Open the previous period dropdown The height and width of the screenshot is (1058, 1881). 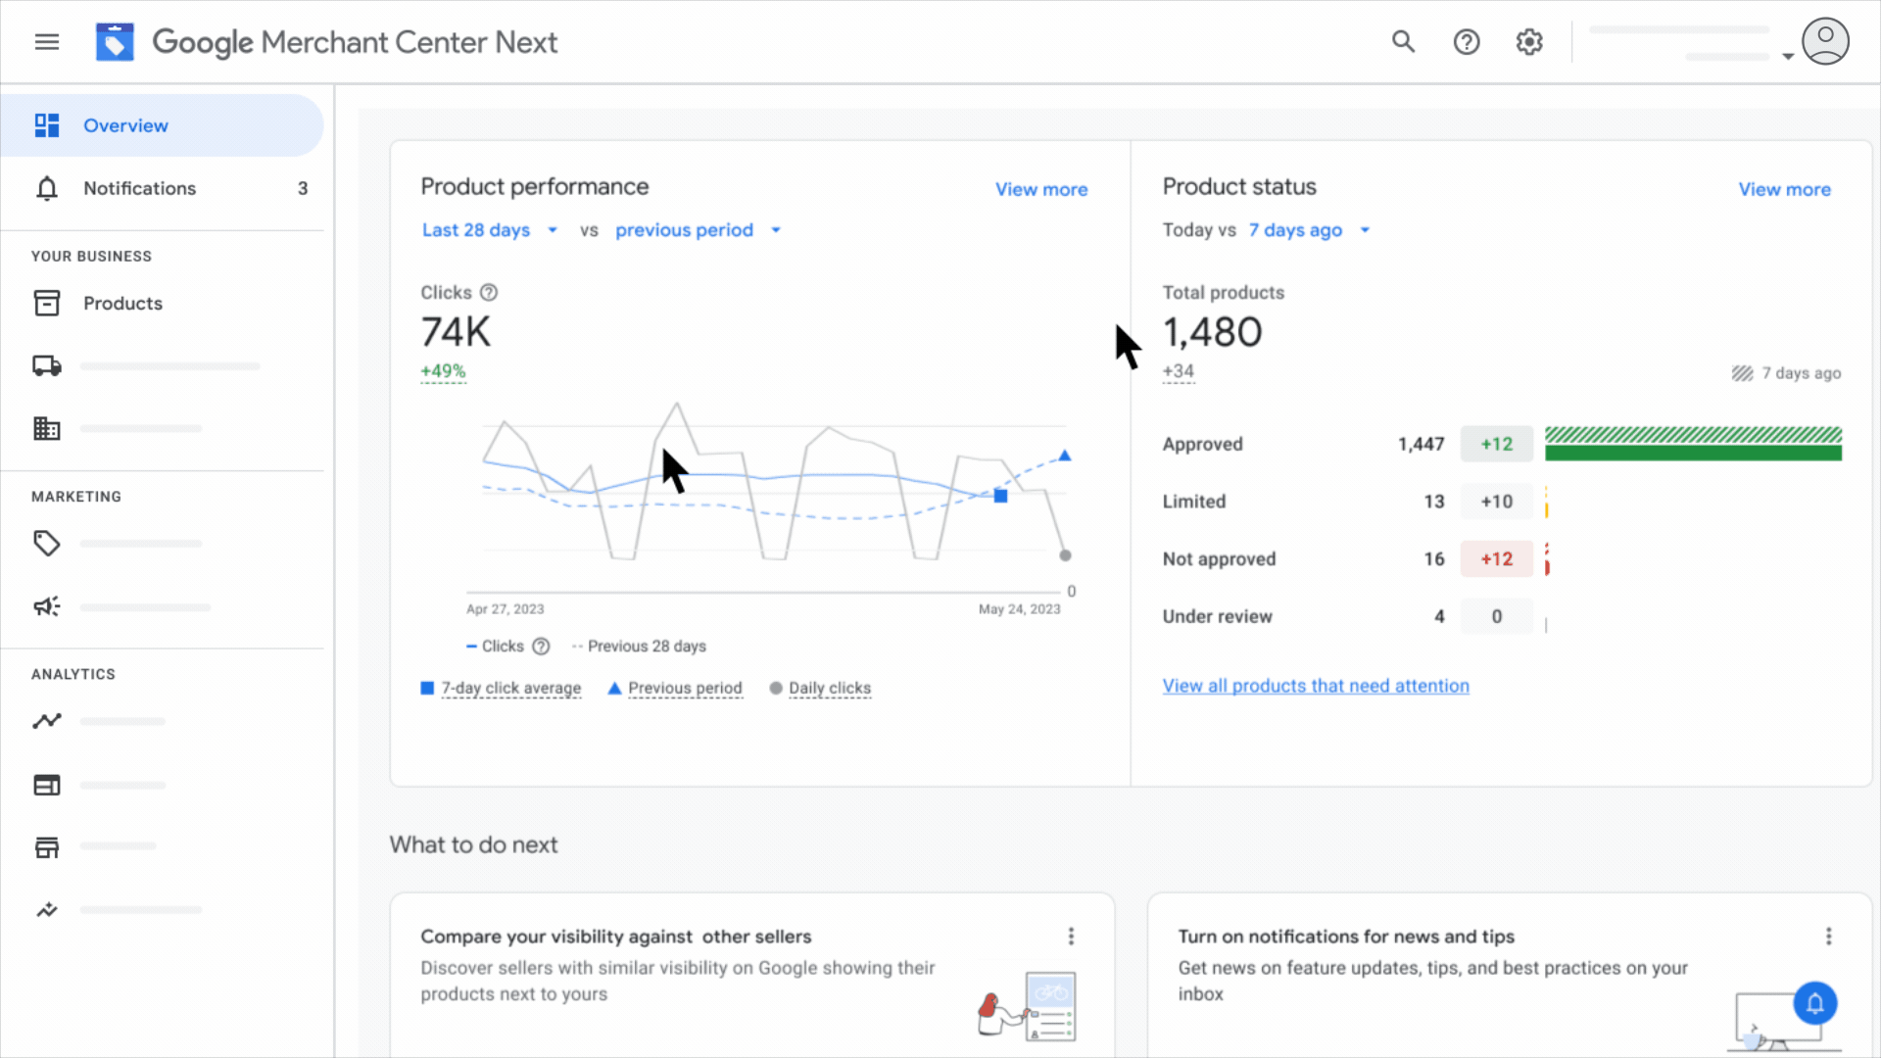(x=699, y=230)
